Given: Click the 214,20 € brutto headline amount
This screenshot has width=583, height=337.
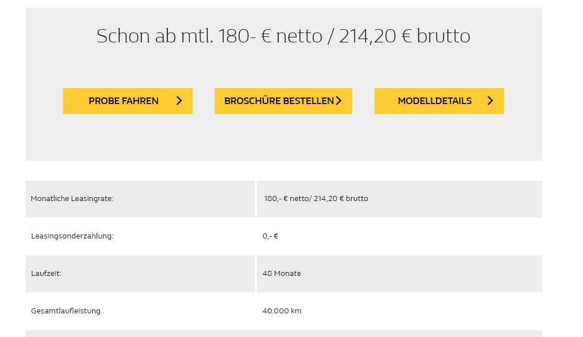Looking at the screenshot, I should click(405, 36).
